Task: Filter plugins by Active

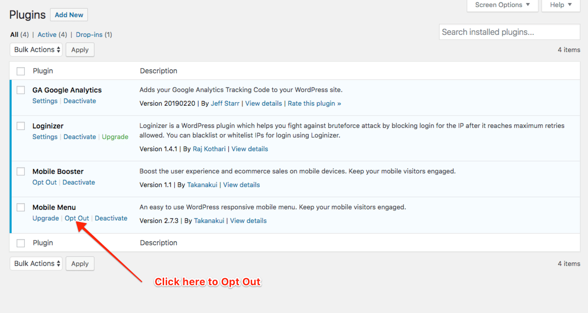Action: point(47,34)
